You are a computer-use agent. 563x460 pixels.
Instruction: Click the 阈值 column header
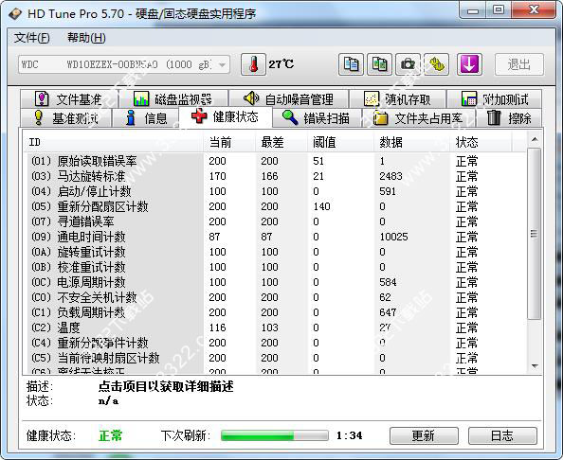(x=341, y=142)
